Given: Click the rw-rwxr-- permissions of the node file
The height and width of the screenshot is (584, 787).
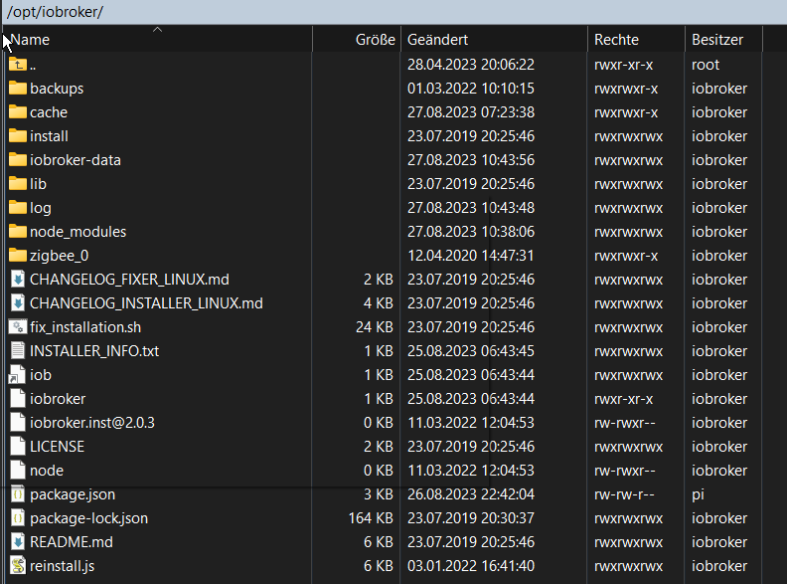Looking at the screenshot, I should click(625, 471).
